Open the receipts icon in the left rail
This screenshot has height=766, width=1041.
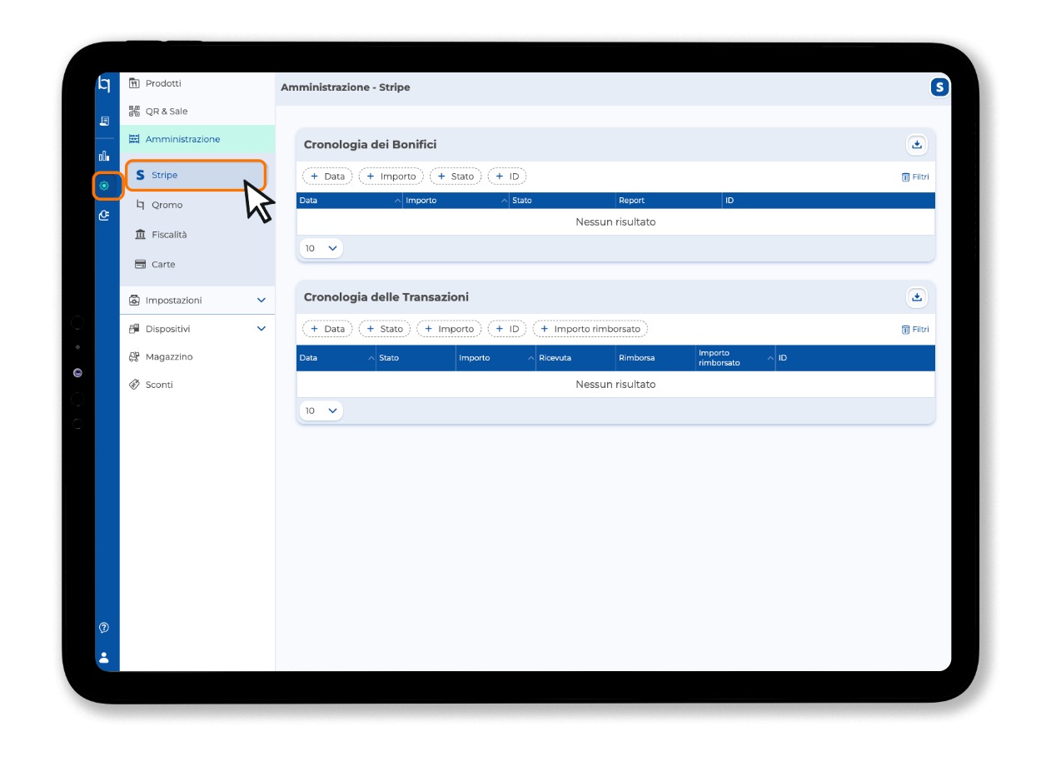tap(104, 121)
